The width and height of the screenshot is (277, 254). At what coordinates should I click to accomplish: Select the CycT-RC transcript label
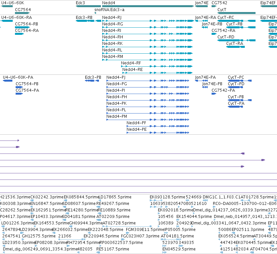pyautogui.click(x=226, y=18)
